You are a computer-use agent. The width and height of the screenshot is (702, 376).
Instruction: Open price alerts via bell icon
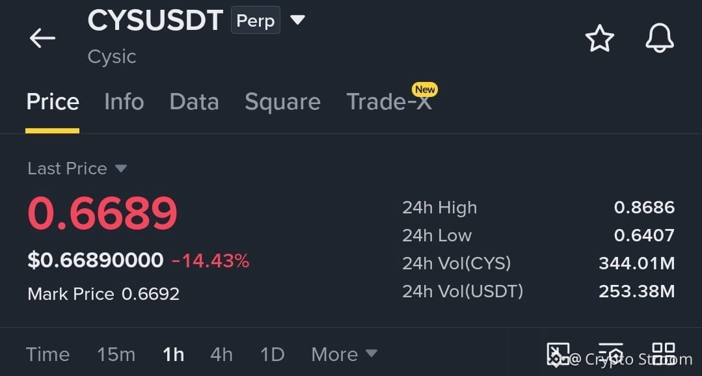660,38
